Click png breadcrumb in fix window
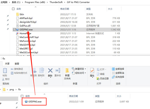Viewport: 150px width, 109px height. (12, 90)
